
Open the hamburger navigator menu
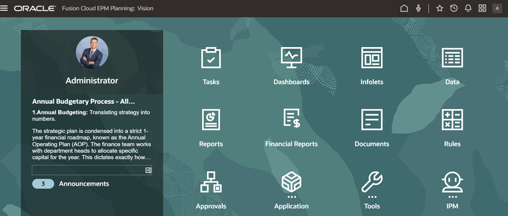tap(4, 8)
